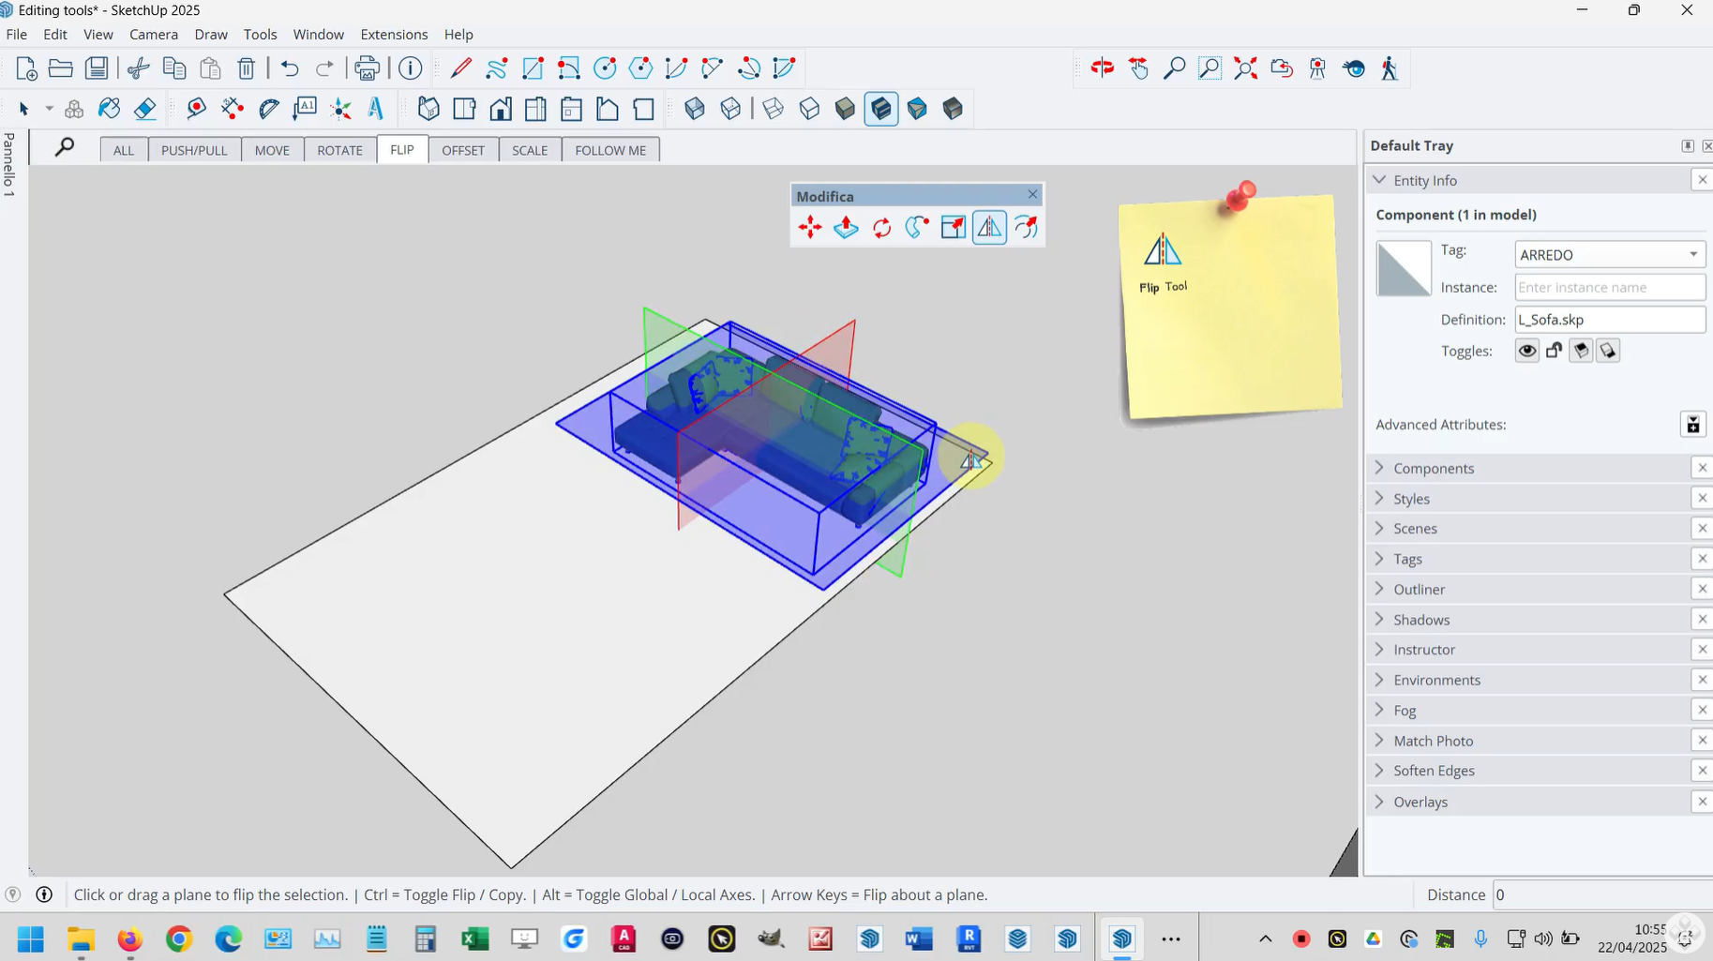Image resolution: width=1713 pixels, height=961 pixels.
Task: Switch to the FOLLOW ME tab
Action: coord(610,150)
